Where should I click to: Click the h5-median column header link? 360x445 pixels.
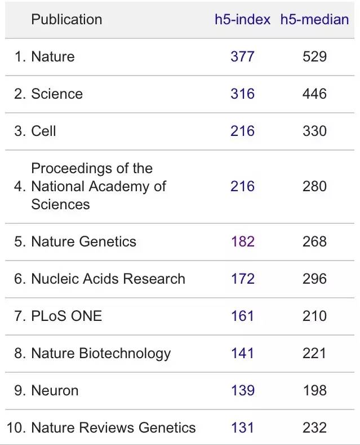(314, 19)
